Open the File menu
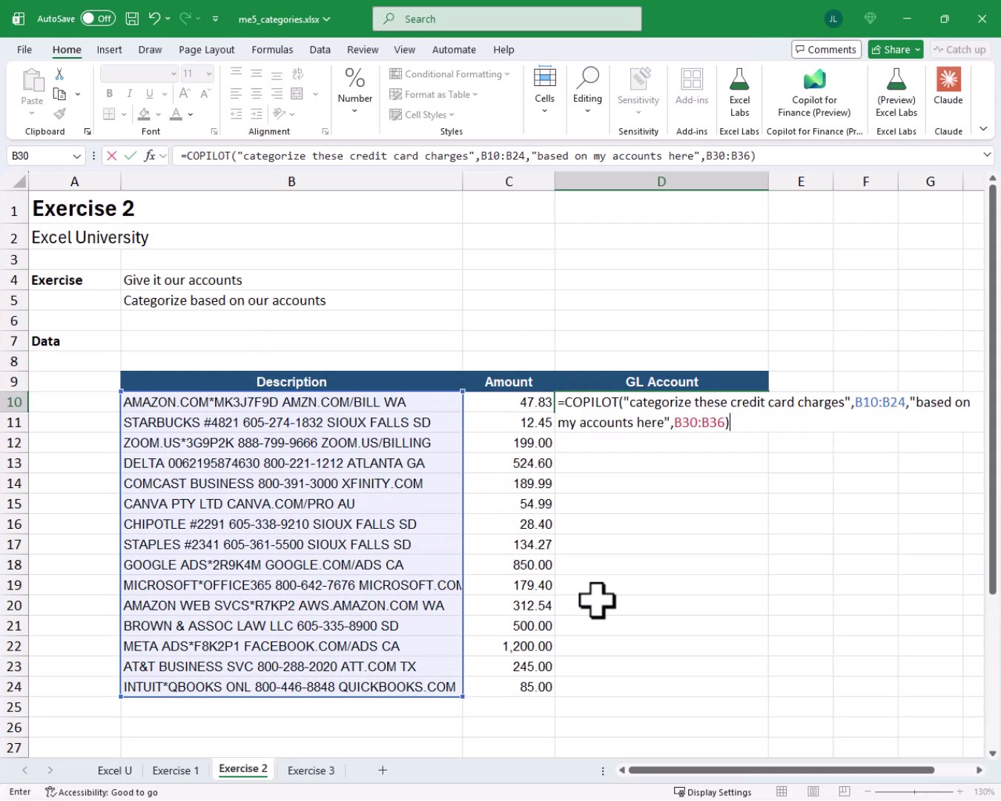The image size is (1001, 801). [24, 50]
